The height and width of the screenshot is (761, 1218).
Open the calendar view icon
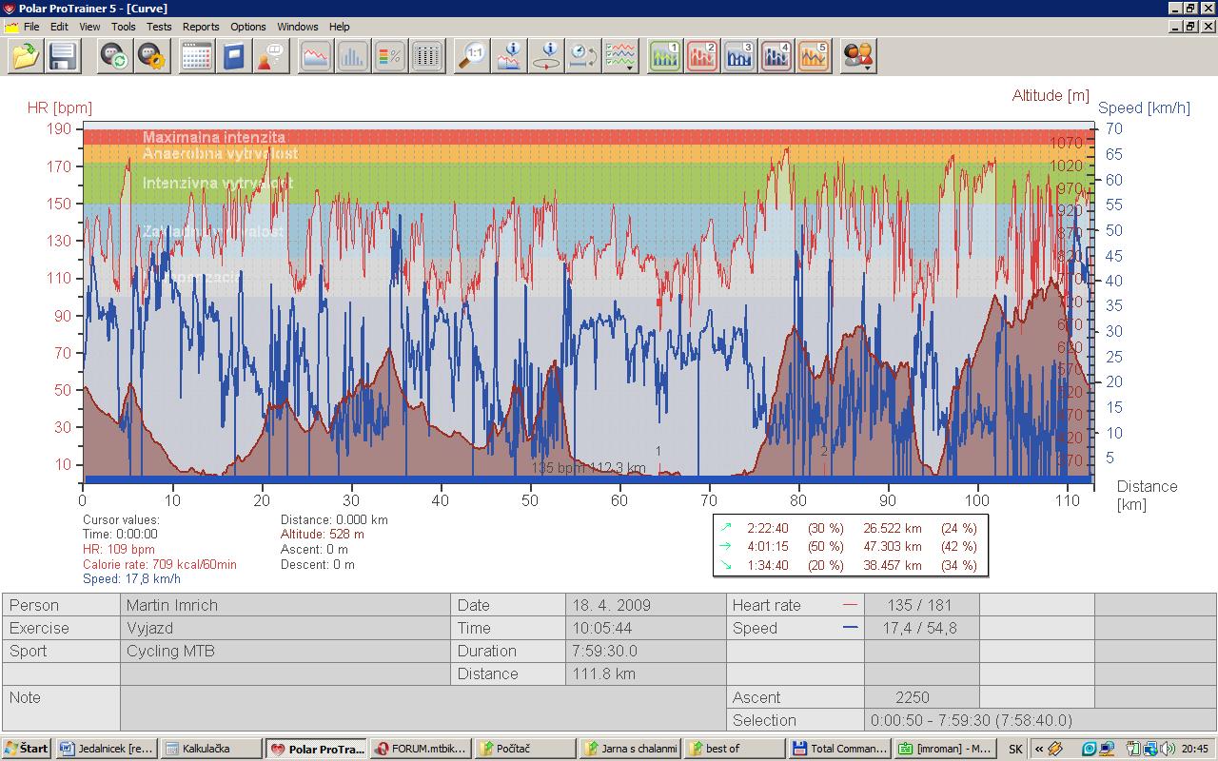pos(196,57)
